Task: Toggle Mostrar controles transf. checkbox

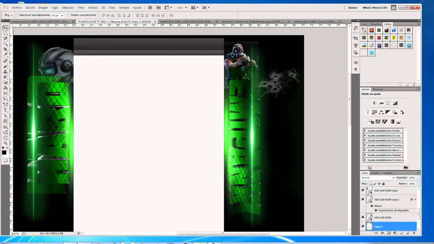Action: click(69, 15)
